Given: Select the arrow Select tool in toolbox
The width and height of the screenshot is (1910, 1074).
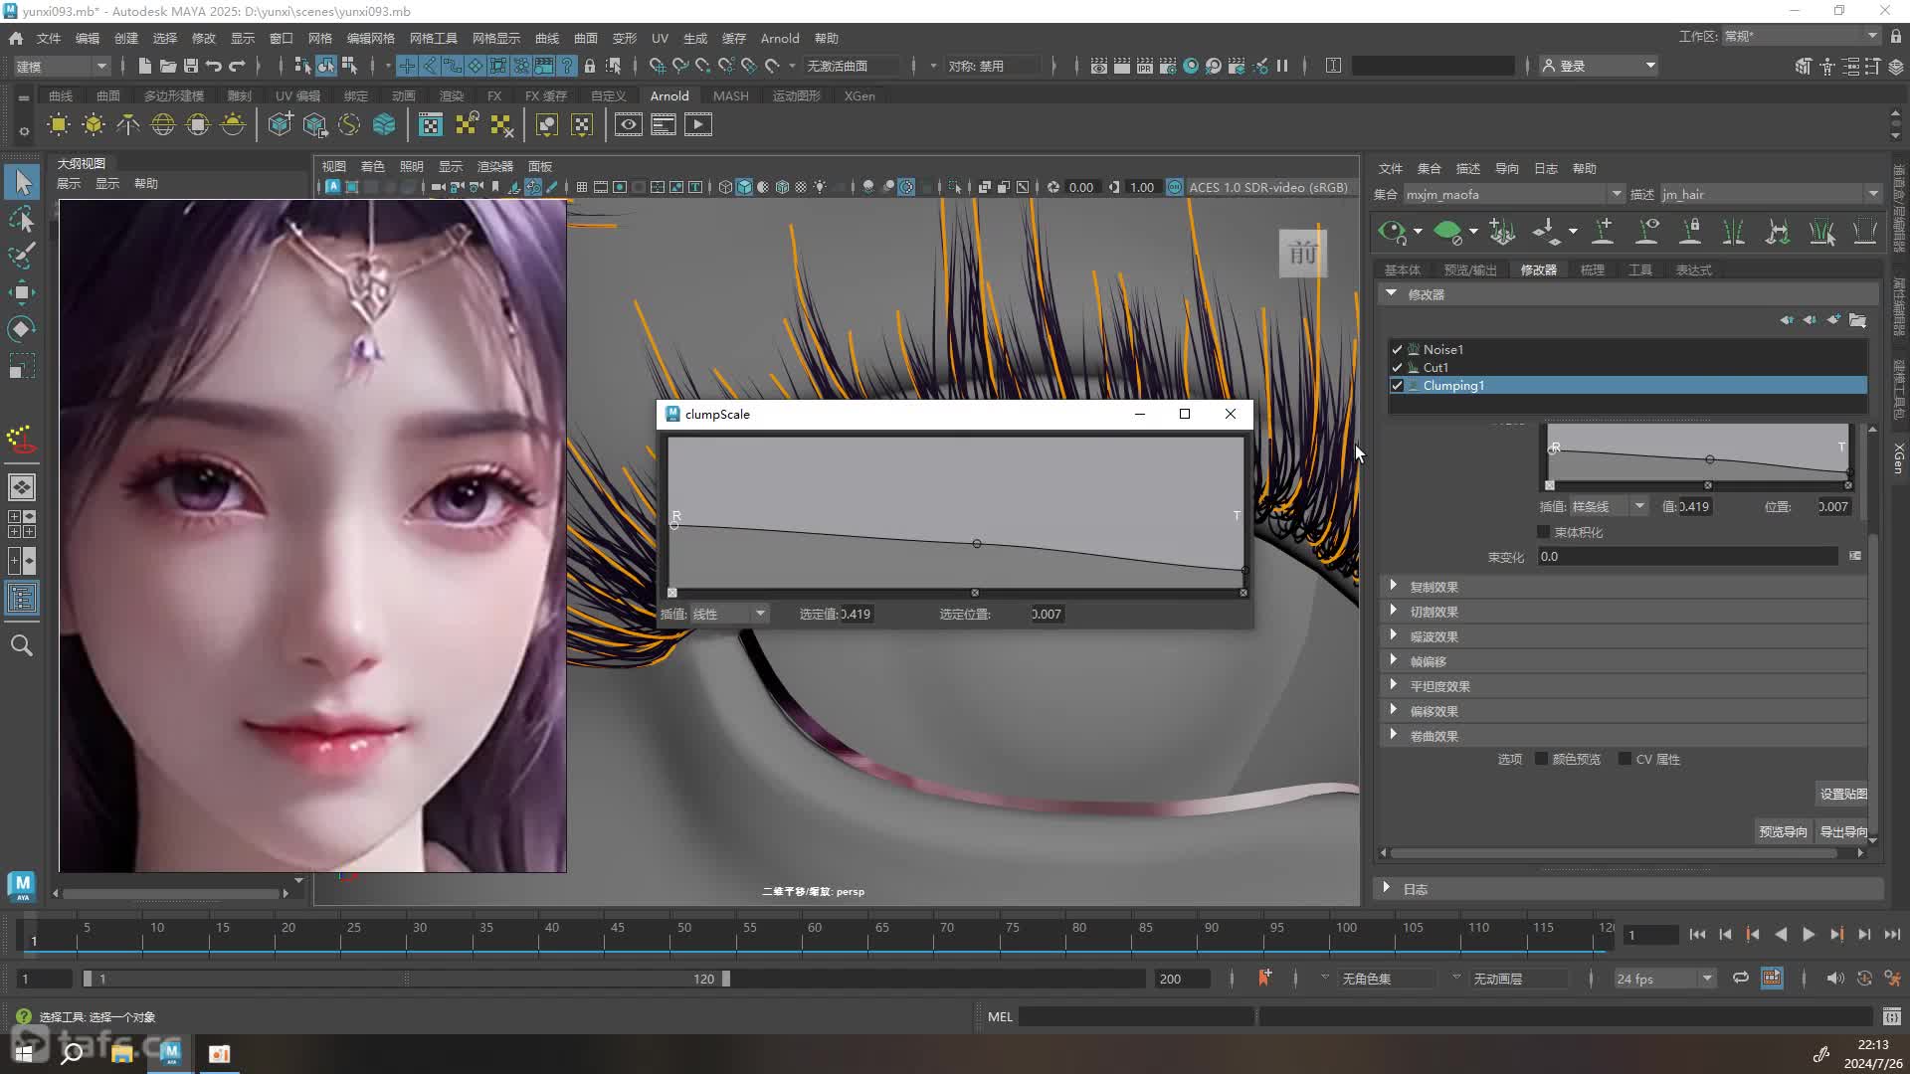Looking at the screenshot, I should pos(23,182).
